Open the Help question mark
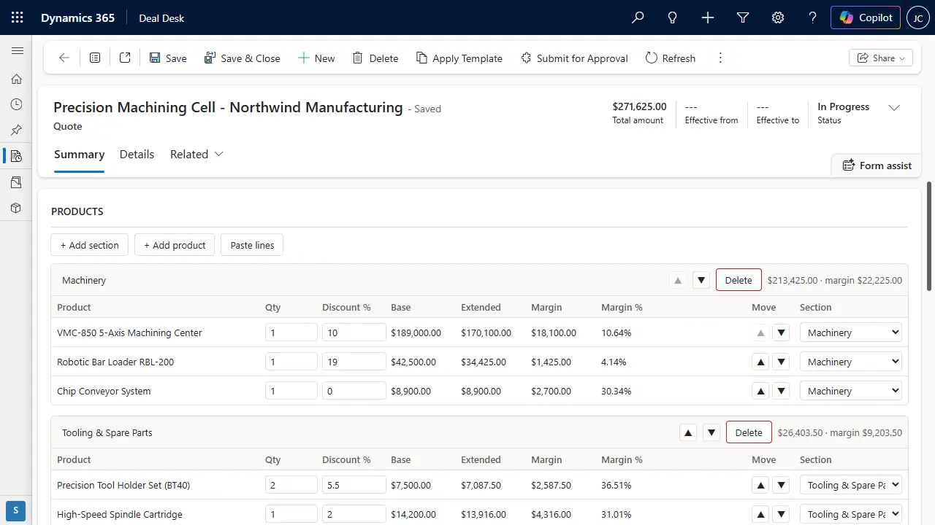Screen dimensions: 935x525 (x=813, y=17)
